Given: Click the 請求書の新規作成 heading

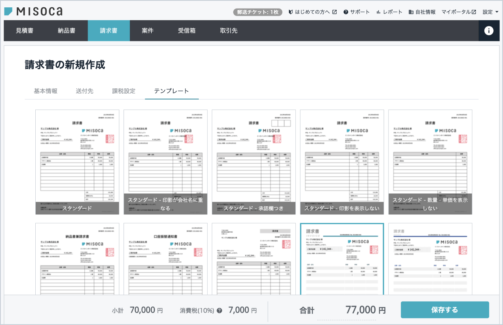Looking at the screenshot, I should 65,65.
